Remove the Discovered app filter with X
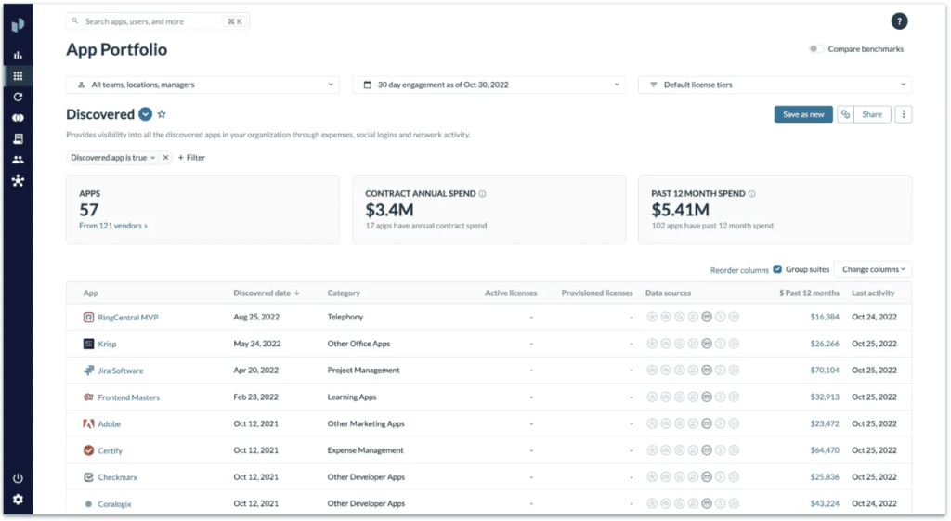This screenshot has height=521, width=951. tap(165, 158)
